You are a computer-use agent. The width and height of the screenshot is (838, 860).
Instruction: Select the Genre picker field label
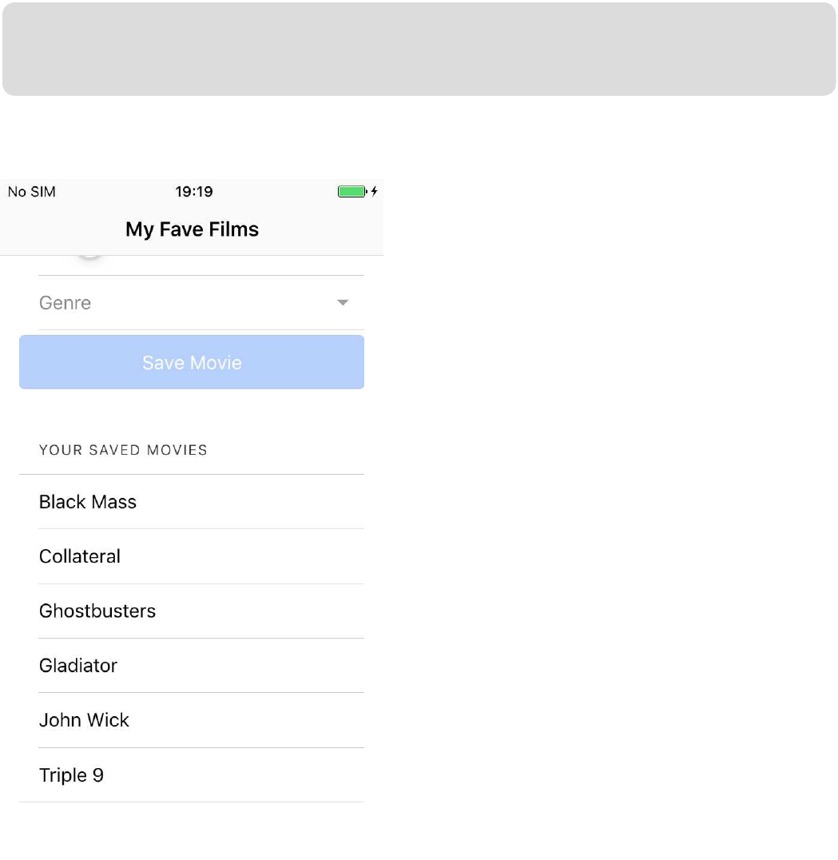[66, 303]
